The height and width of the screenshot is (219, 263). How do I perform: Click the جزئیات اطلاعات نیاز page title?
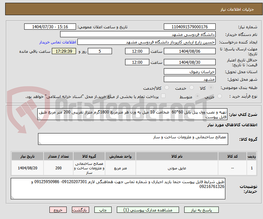[x=237, y=9]
